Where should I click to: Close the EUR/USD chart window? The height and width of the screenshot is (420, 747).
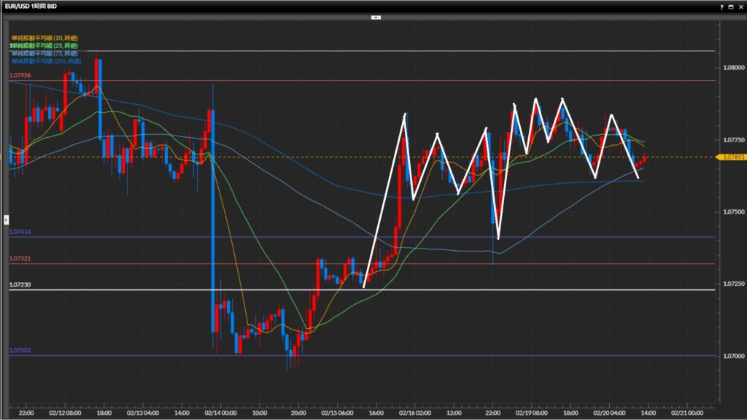[x=740, y=6]
